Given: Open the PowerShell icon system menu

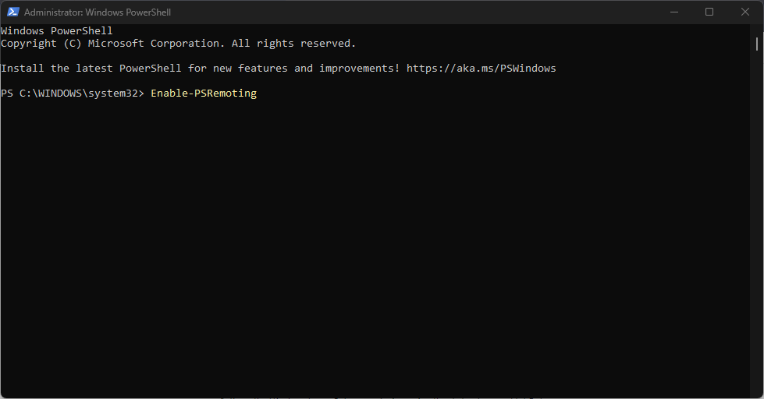Looking at the screenshot, I should tap(12, 12).
